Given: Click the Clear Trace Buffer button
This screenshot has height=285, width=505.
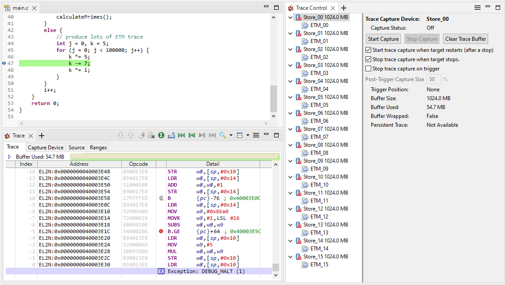Looking at the screenshot, I should point(466,39).
